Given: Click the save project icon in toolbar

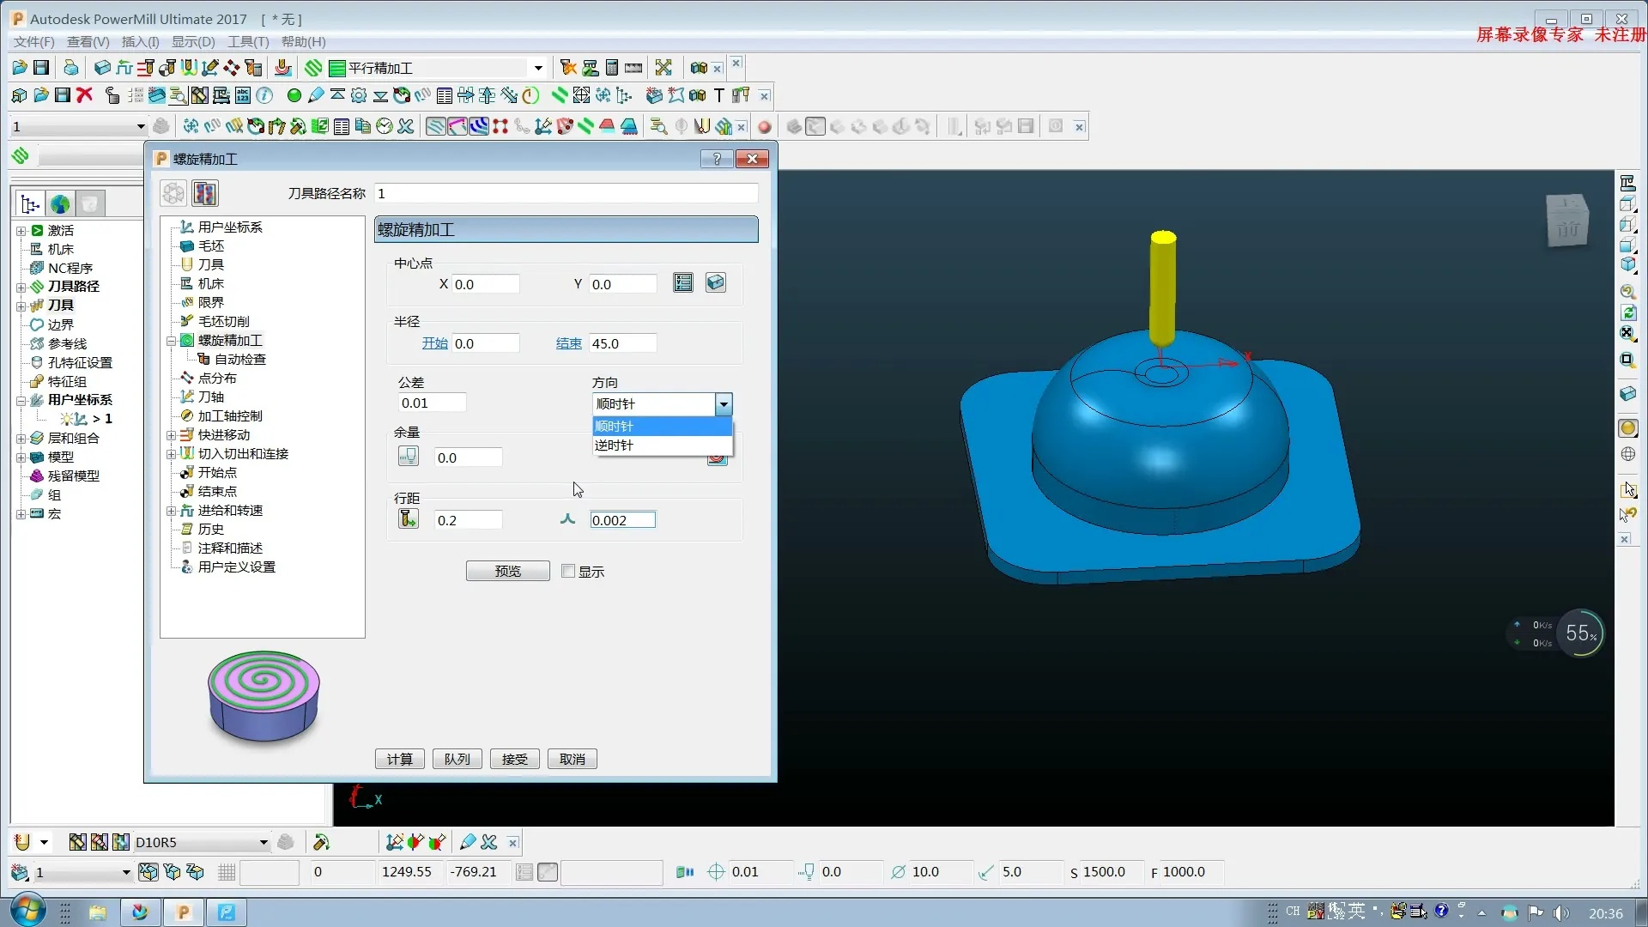Looking at the screenshot, I should pos(40,68).
